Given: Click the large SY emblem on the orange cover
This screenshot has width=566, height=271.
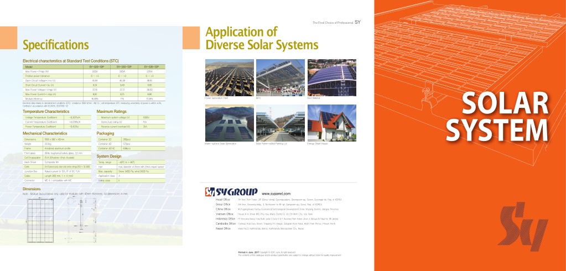Looking at the screenshot, I should [x=523, y=226].
